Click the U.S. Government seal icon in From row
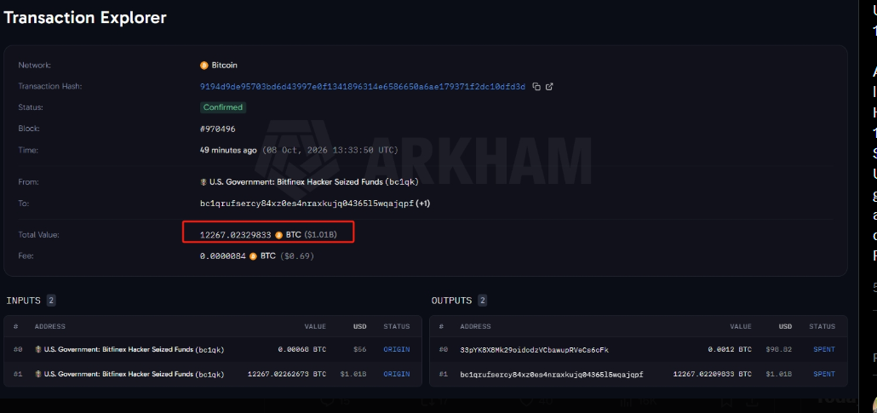 coord(203,182)
